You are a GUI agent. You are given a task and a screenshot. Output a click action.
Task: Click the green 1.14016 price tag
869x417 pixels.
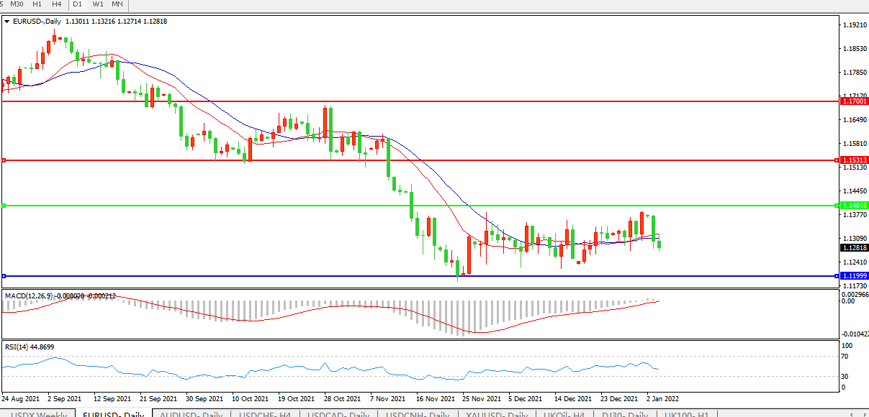point(855,206)
